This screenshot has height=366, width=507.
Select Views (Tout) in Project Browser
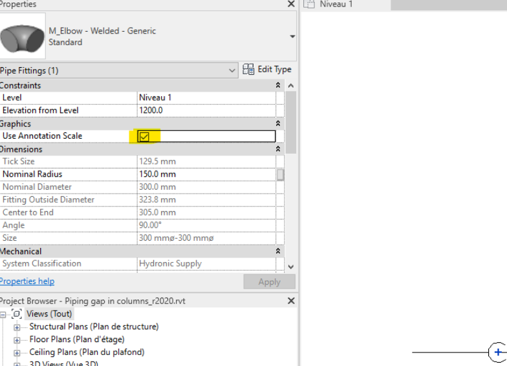(x=49, y=314)
